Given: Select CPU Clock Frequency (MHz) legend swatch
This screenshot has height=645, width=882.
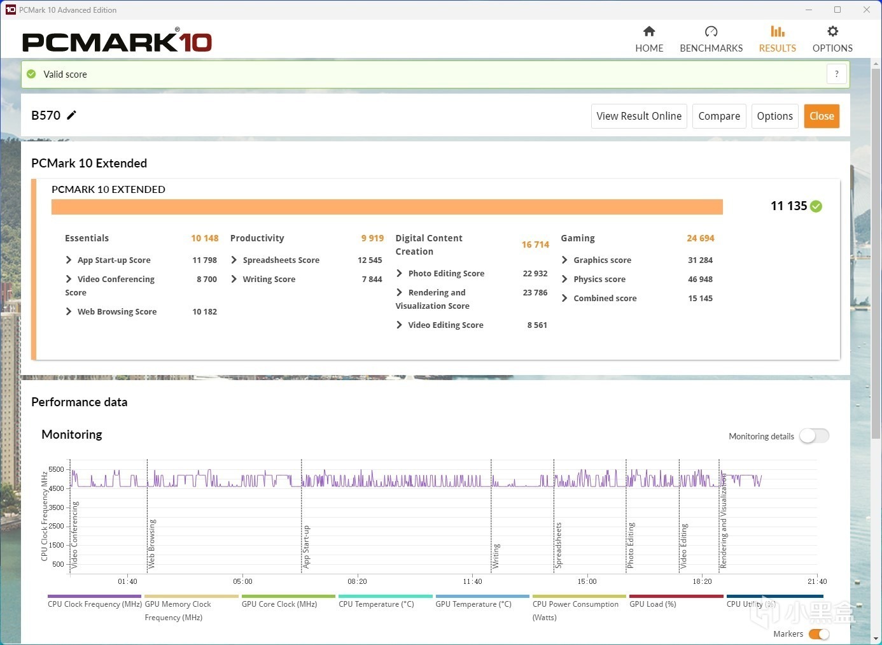Looking at the screenshot, I should click(x=94, y=597).
